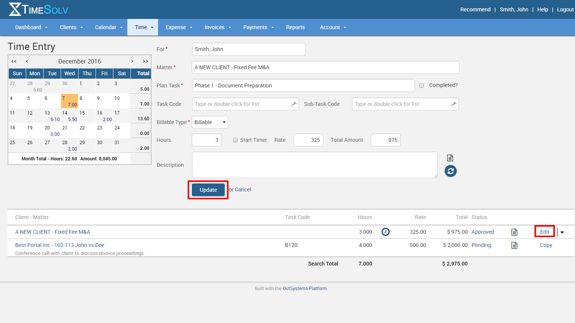
Task: Click the TimeSolv logo
Action: (x=38, y=9)
